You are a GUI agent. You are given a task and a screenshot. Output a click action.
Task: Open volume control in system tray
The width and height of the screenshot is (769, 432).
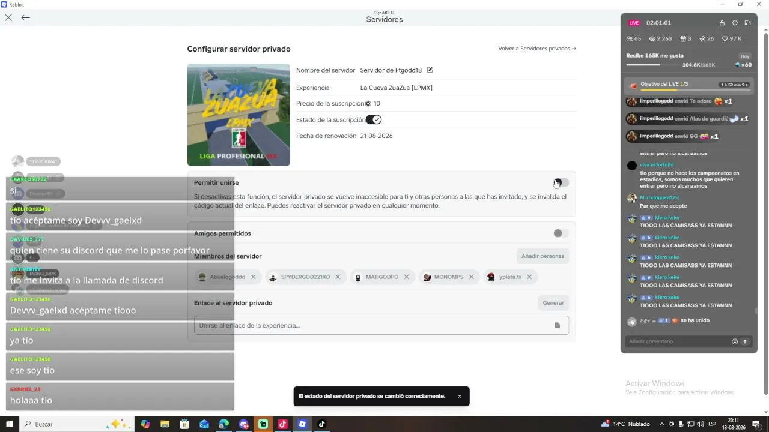click(x=701, y=424)
